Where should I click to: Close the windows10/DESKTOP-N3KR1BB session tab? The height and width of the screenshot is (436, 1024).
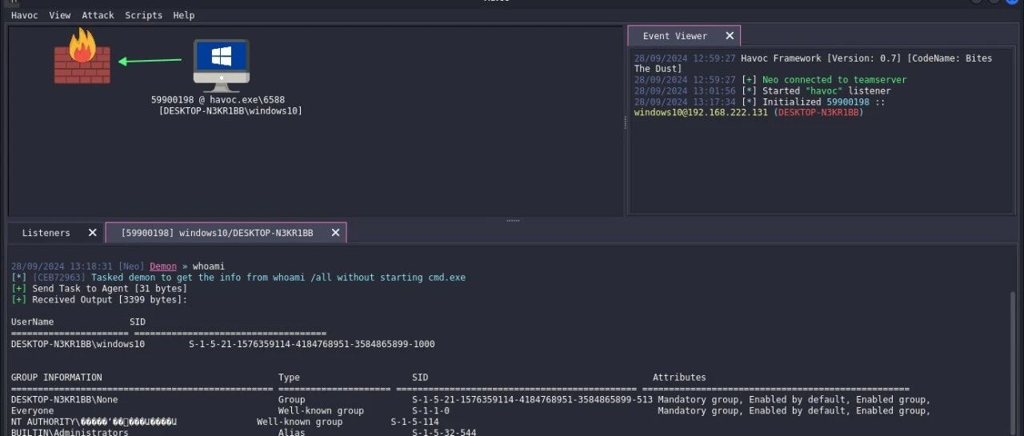[335, 233]
